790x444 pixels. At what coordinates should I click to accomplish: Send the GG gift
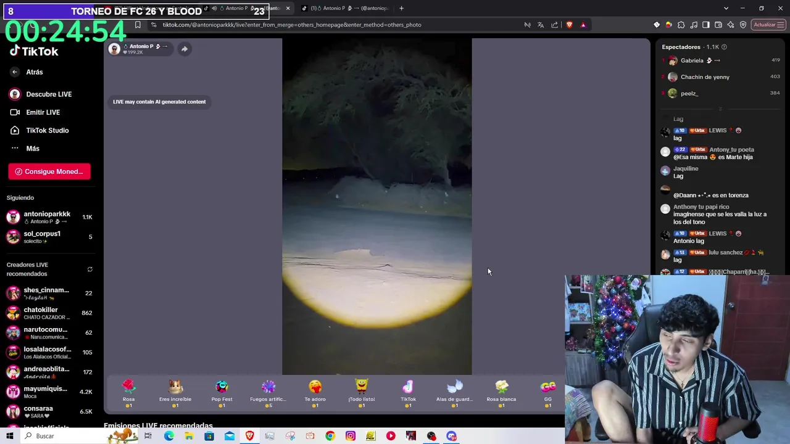point(548,393)
